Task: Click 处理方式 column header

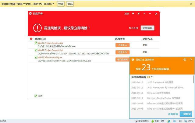Action: click(x=147, y=39)
